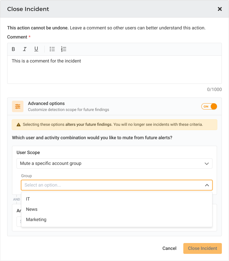The image size is (229, 261).
Task: Apply bold formatting in comment editor
Action: [x=13, y=49]
